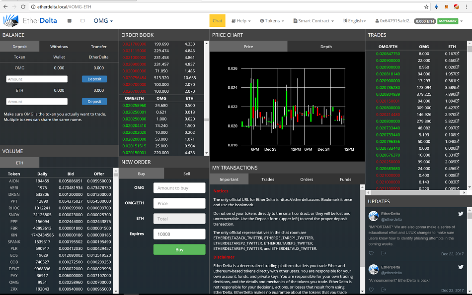Click the filled square icon beside EtherDelta name
Viewport: 472px width, 295px height.
tap(69, 21)
